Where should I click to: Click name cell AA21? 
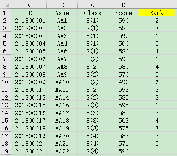click(x=62, y=144)
